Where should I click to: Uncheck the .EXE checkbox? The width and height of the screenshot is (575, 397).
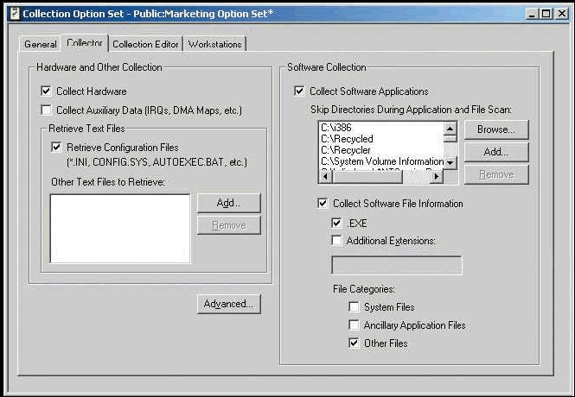pyautogui.click(x=336, y=223)
